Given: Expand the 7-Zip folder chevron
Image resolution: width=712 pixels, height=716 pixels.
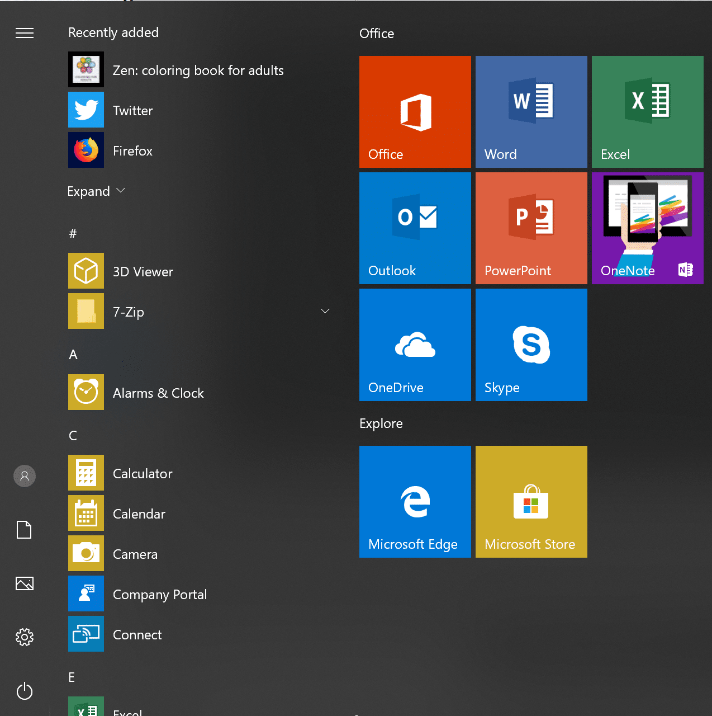Looking at the screenshot, I should point(325,311).
